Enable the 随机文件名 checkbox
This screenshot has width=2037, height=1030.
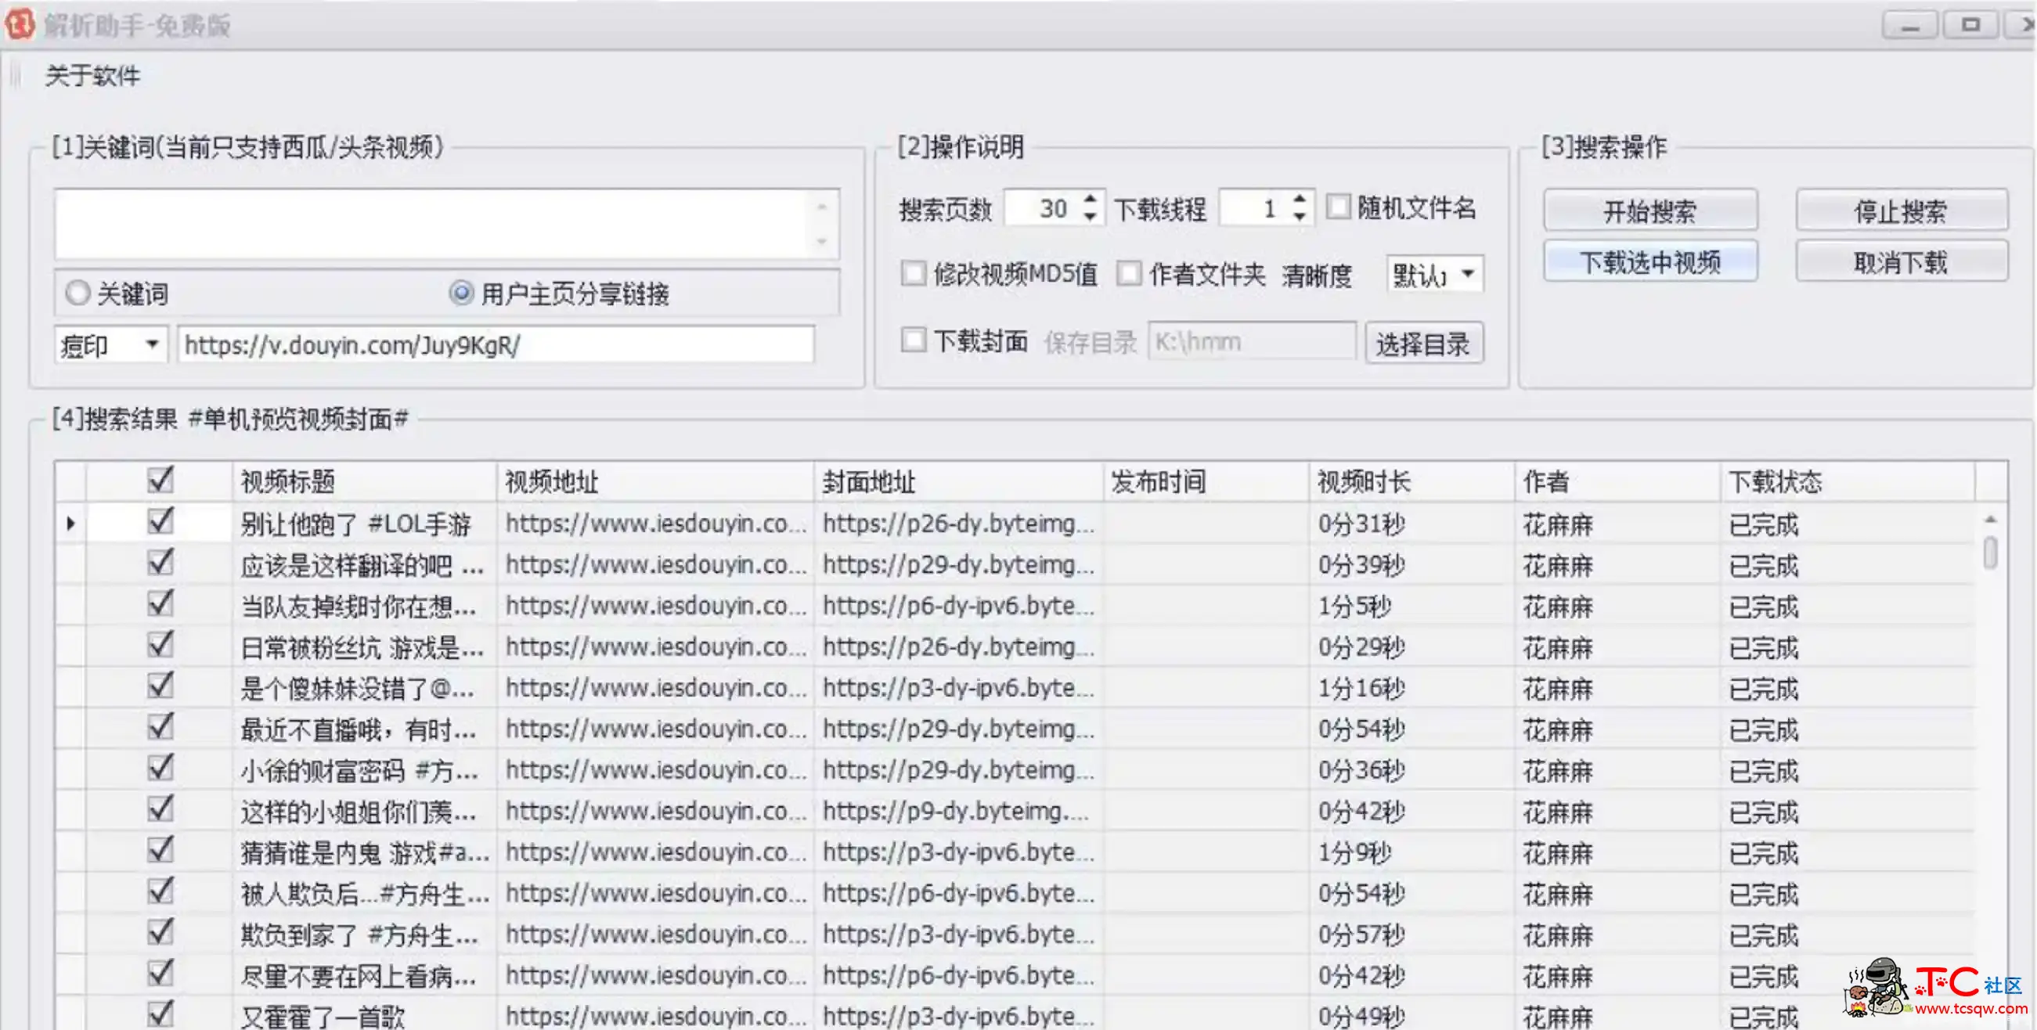1338,207
